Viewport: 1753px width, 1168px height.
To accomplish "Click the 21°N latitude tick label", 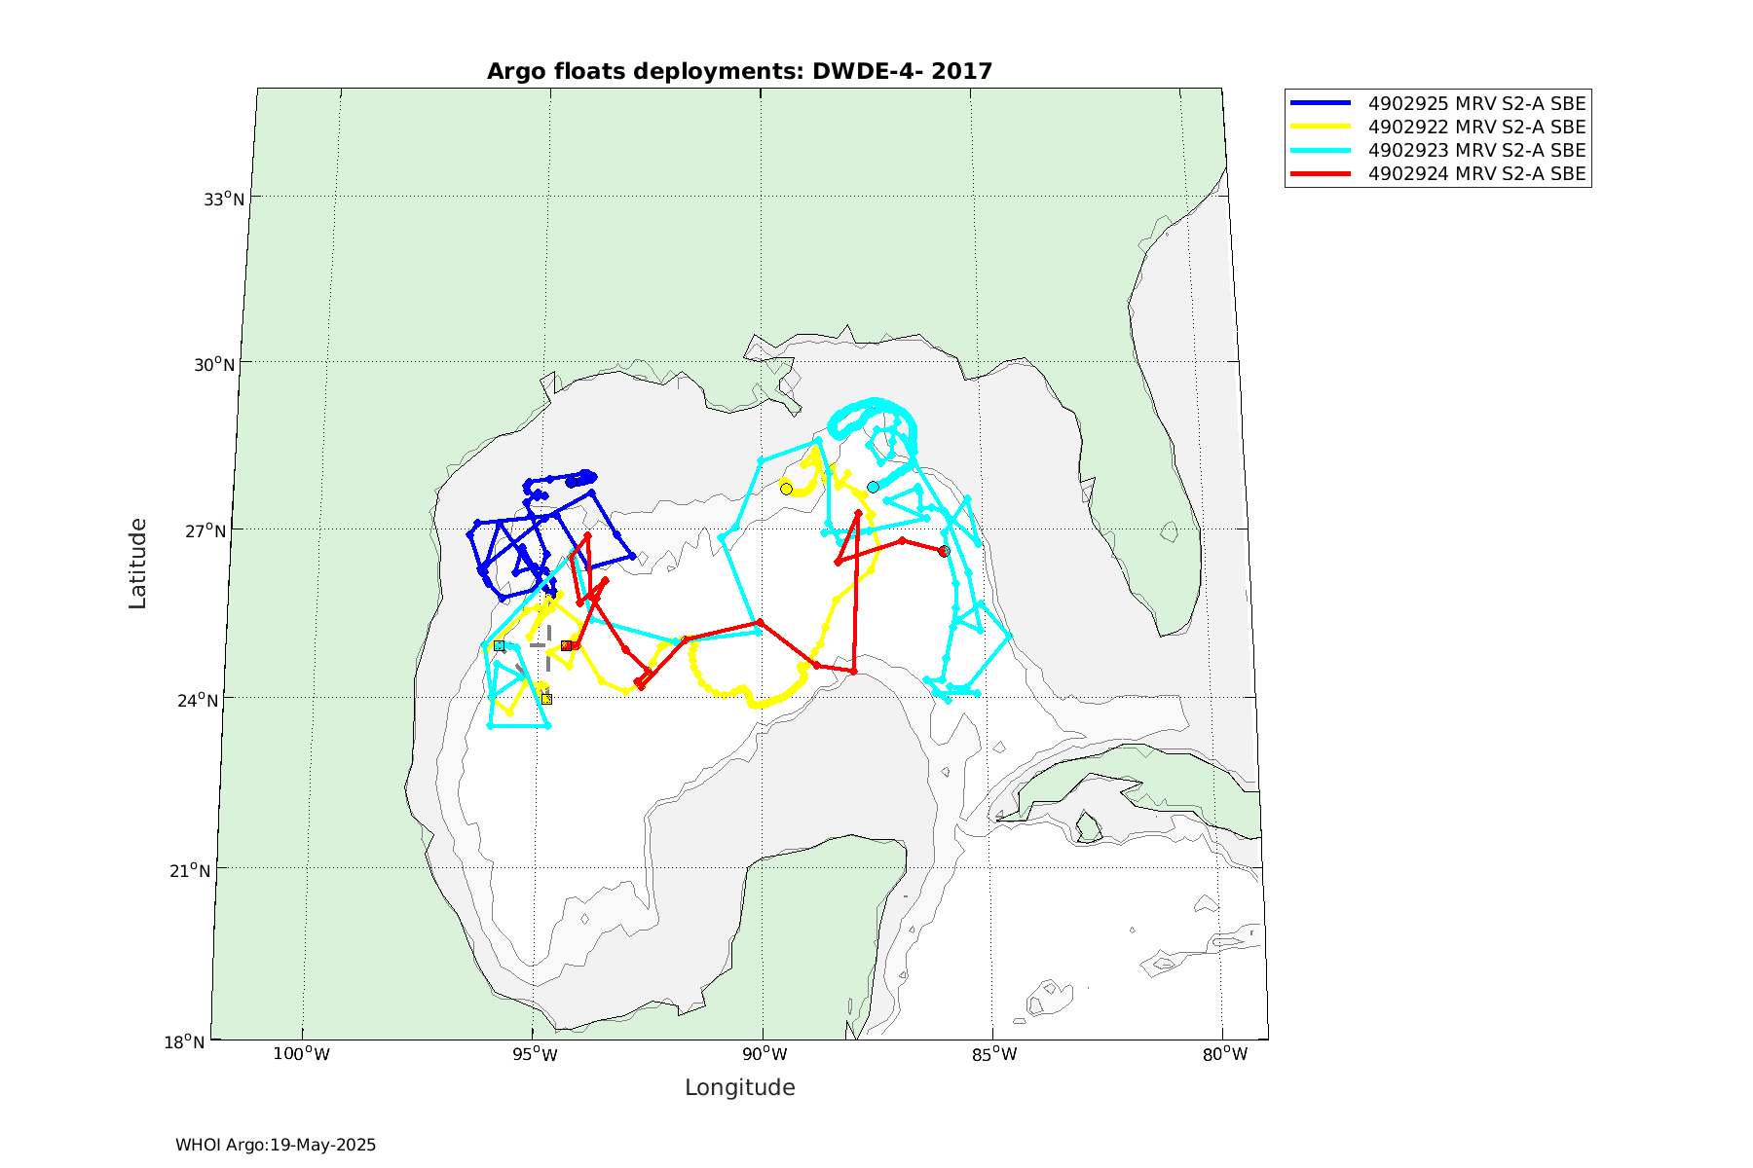I will pyautogui.click(x=190, y=870).
